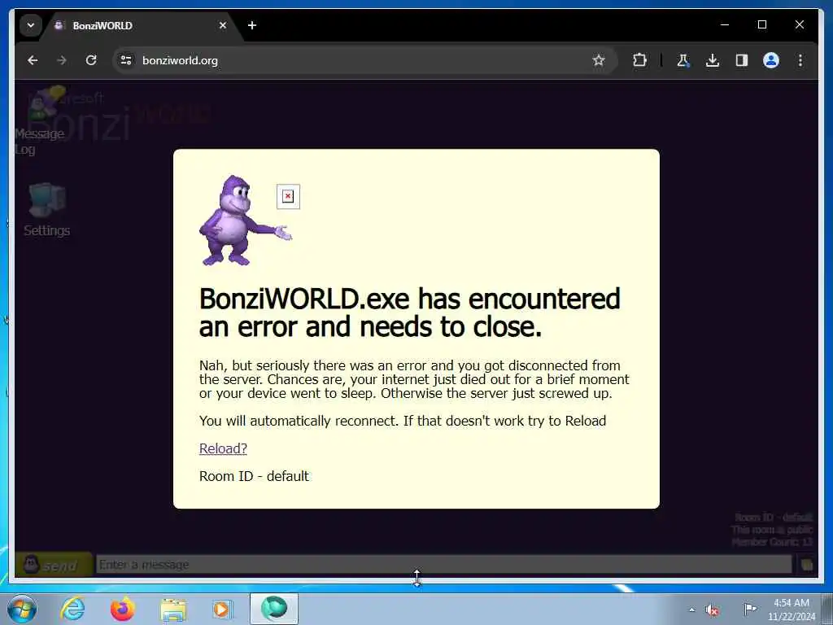Open the Downloads icon in toolbar
The image size is (833, 625).
pos(713,60)
